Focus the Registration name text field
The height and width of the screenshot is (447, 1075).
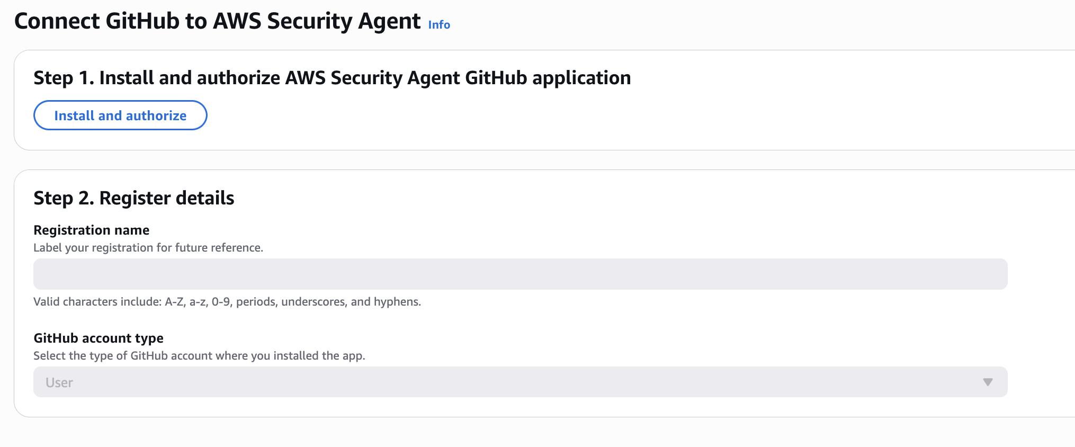[520, 274]
